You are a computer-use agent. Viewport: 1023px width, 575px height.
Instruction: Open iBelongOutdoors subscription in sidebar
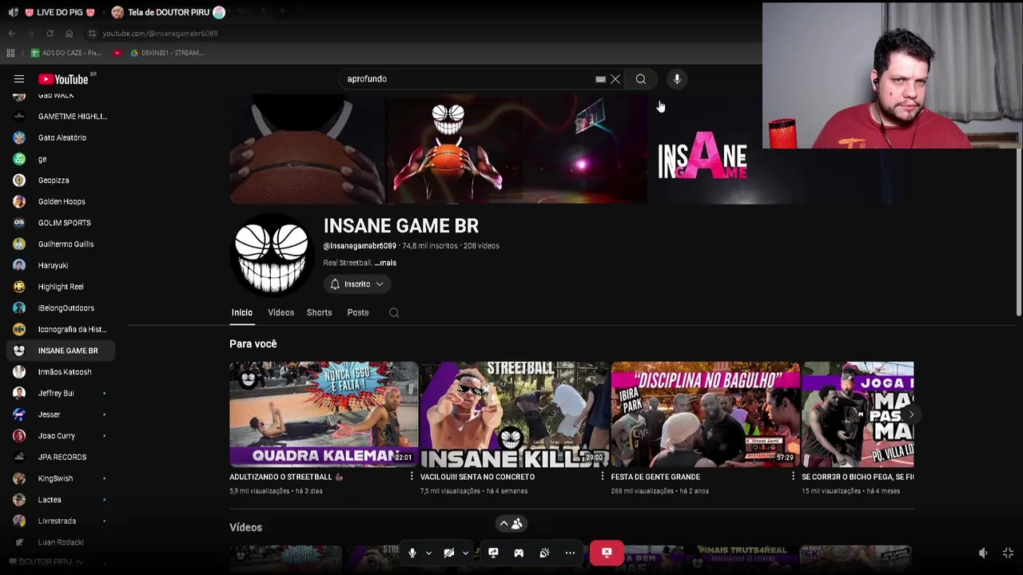coord(60,308)
